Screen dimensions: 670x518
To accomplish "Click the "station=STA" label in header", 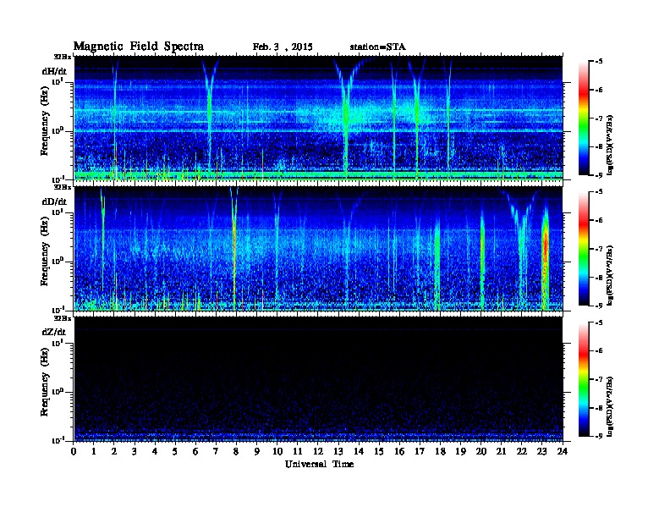I will [x=378, y=47].
